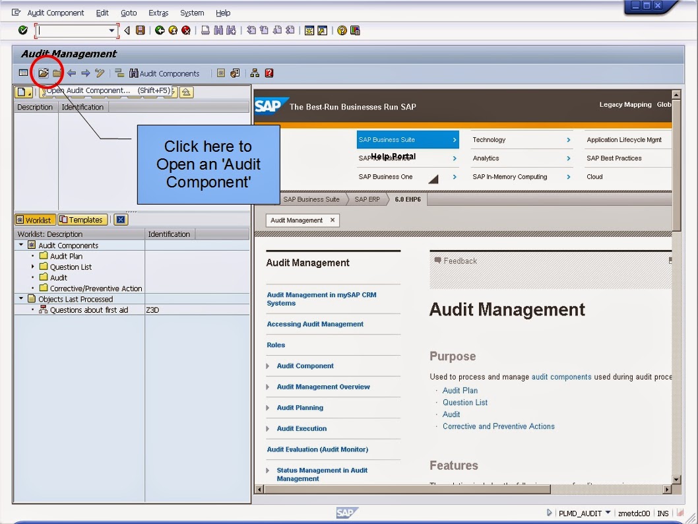Click the Save icon in the standard toolbar

[x=140, y=30]
